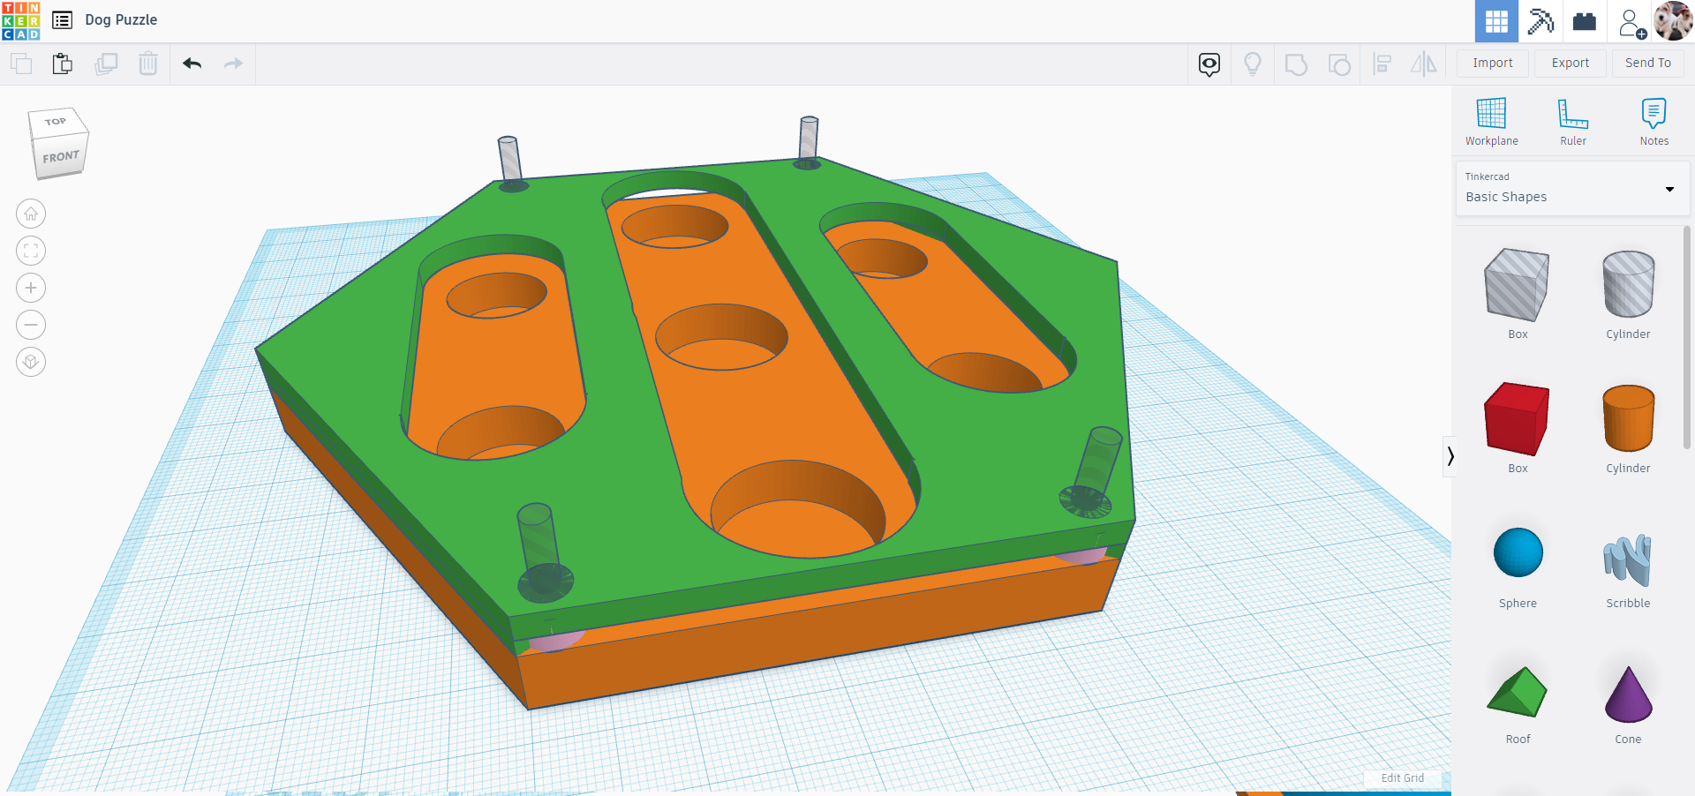The width and height of the screenshot is (1695, 796).
Task: Open the Notes tool
Action: [1654, 122]
